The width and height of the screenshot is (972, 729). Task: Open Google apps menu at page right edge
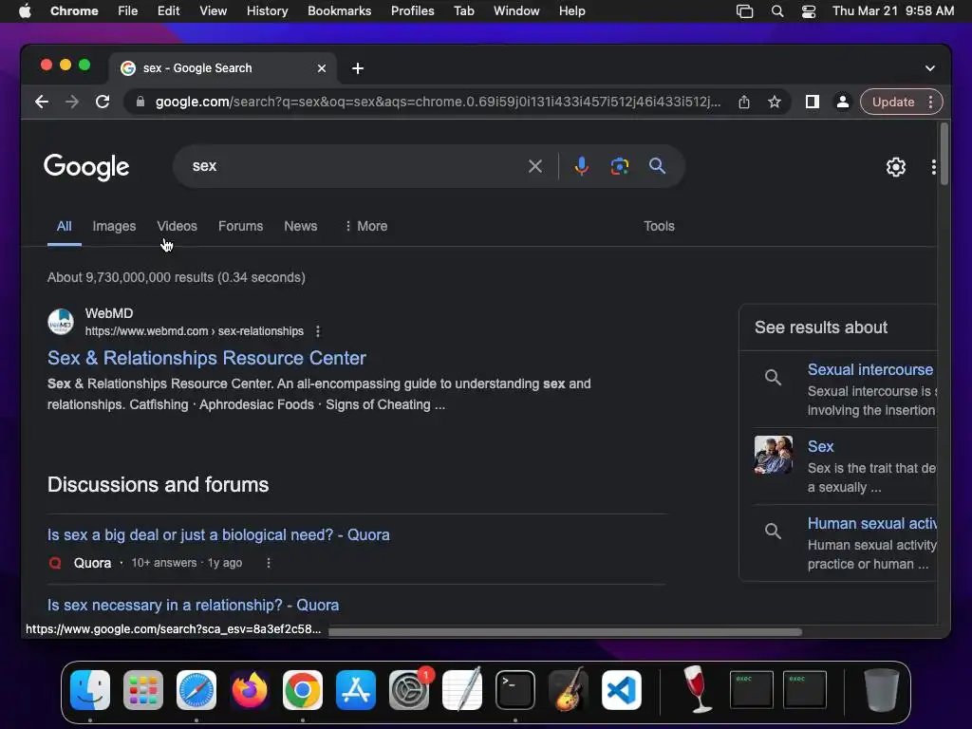[x=933, y=167]
